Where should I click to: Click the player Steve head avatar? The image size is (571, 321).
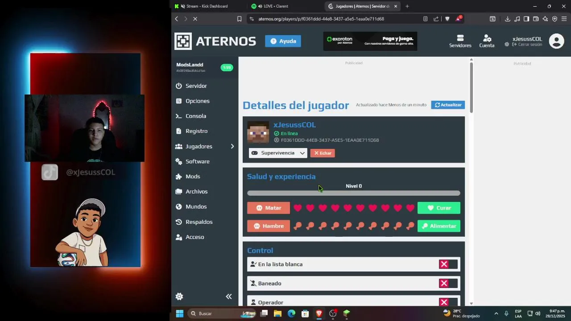click(x=258, y=132)
